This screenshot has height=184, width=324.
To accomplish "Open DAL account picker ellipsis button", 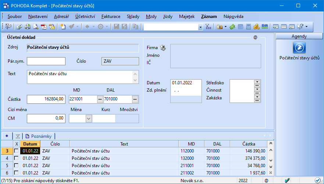I will (x=135, y=99).
